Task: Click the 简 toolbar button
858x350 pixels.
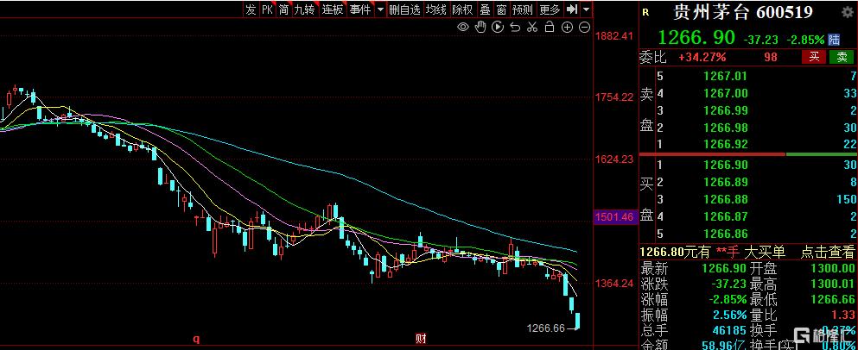Action: point(283,9)
